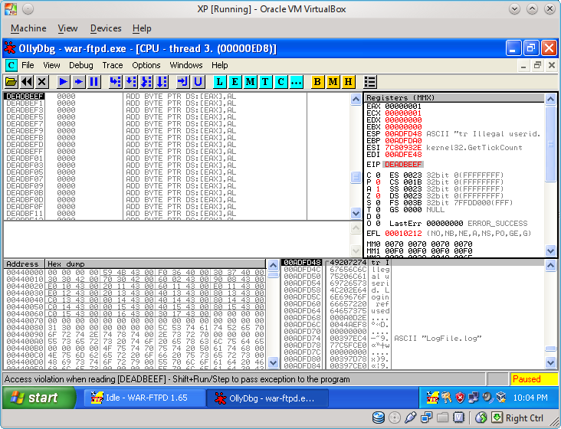Click the Registers (MMX) header bar
This screenshot has height=429, width=561.
454,97
